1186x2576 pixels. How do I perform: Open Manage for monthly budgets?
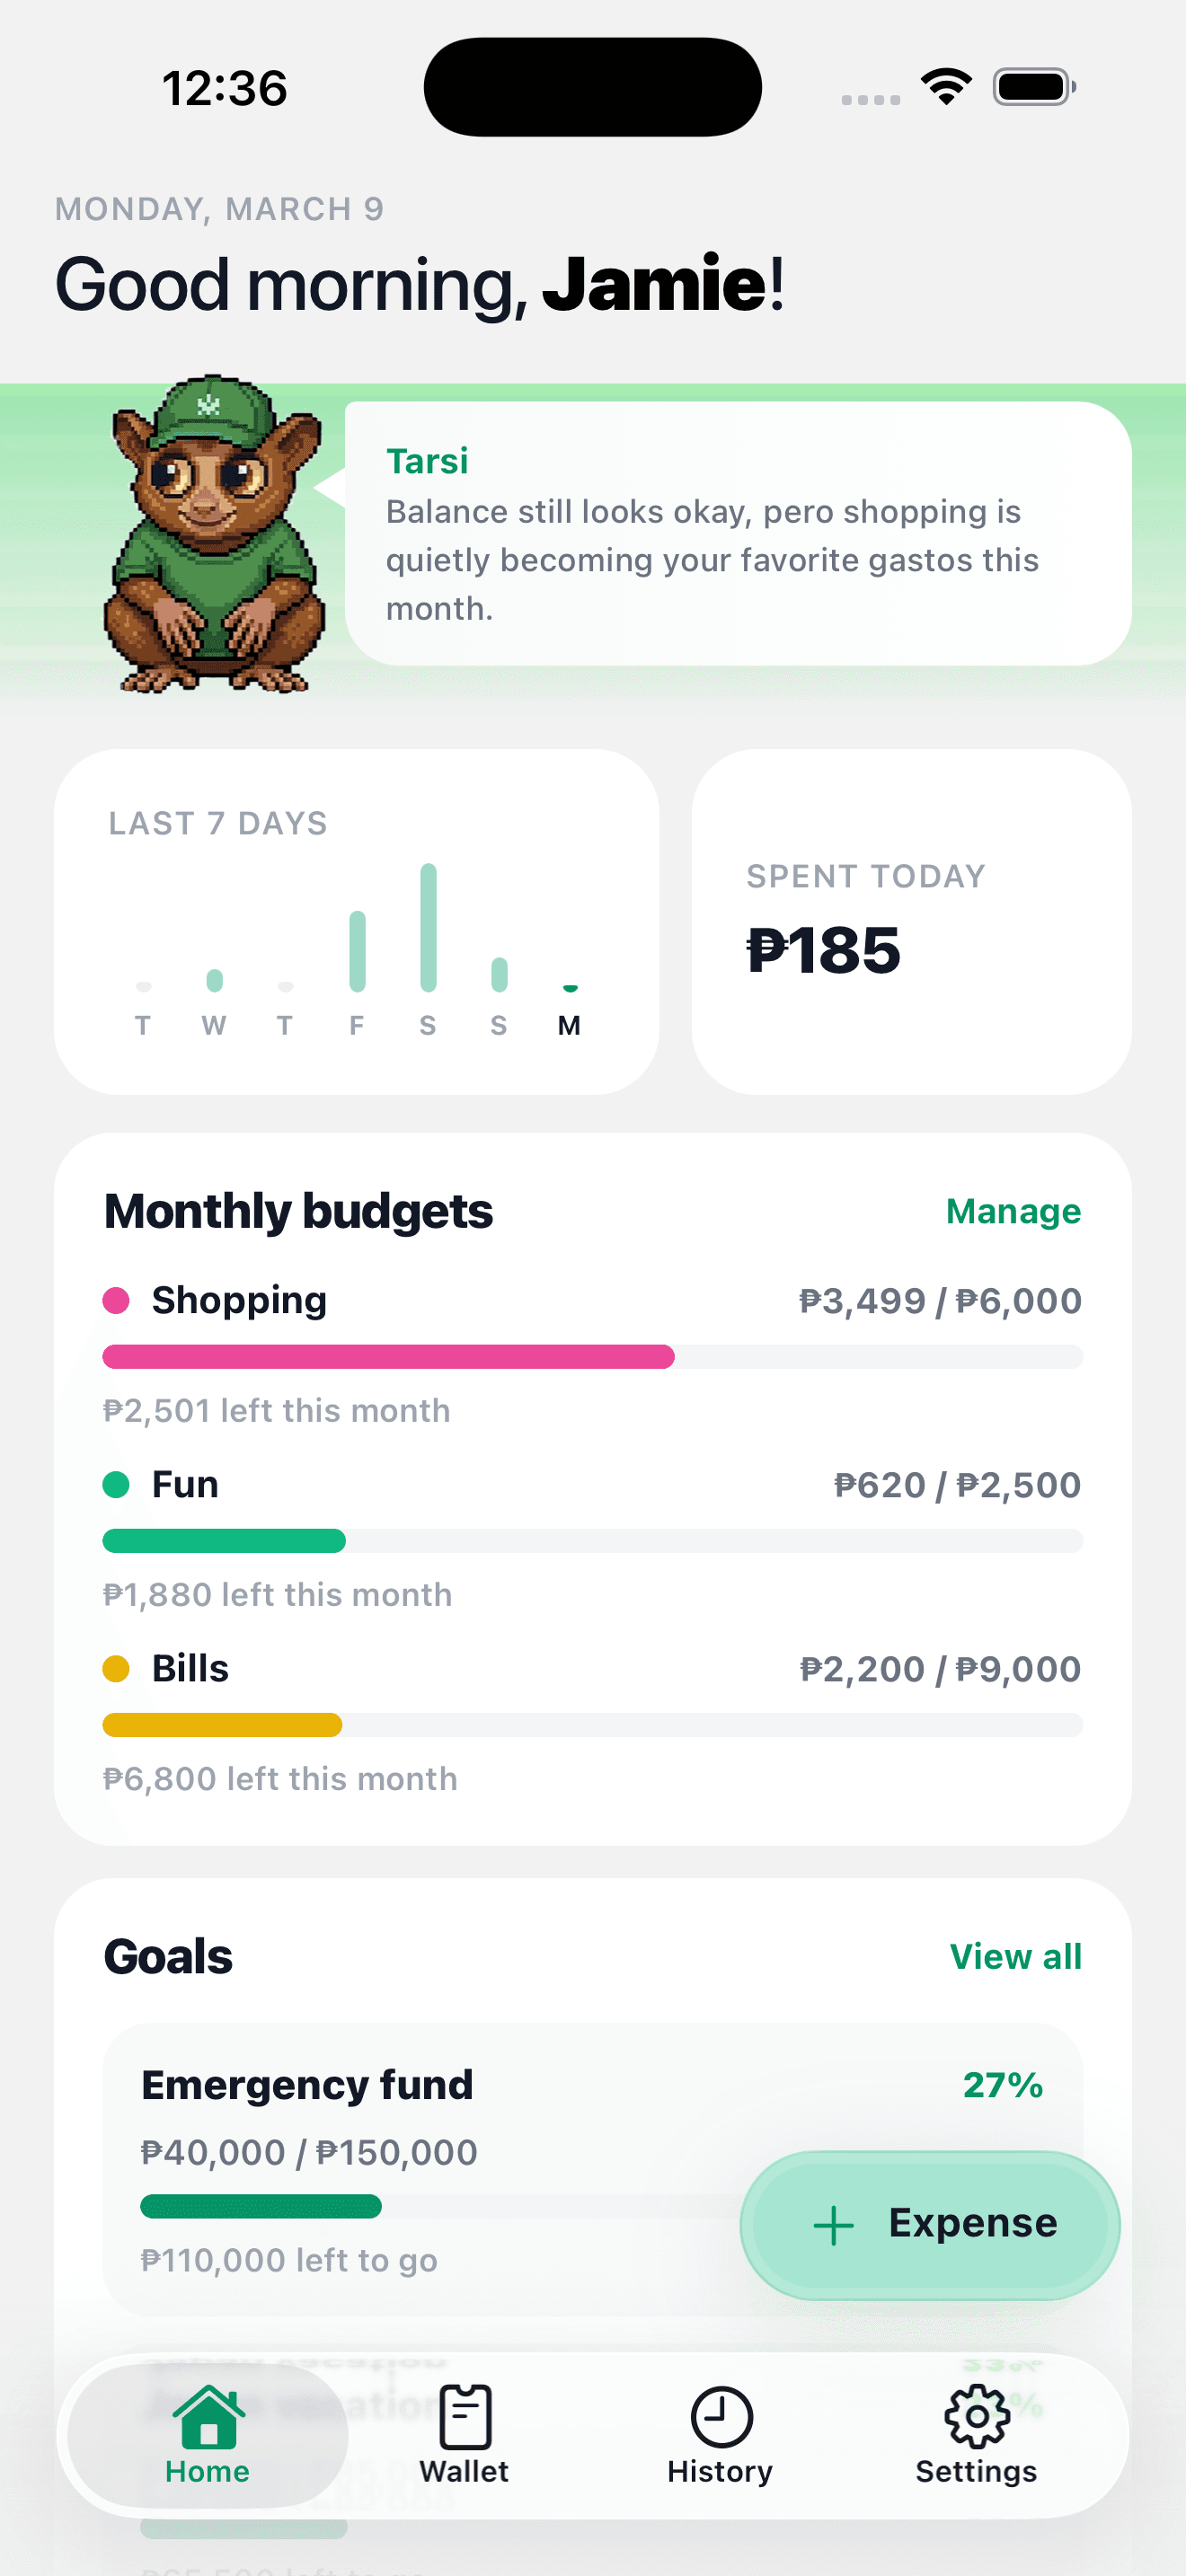click(1012, 1211)
